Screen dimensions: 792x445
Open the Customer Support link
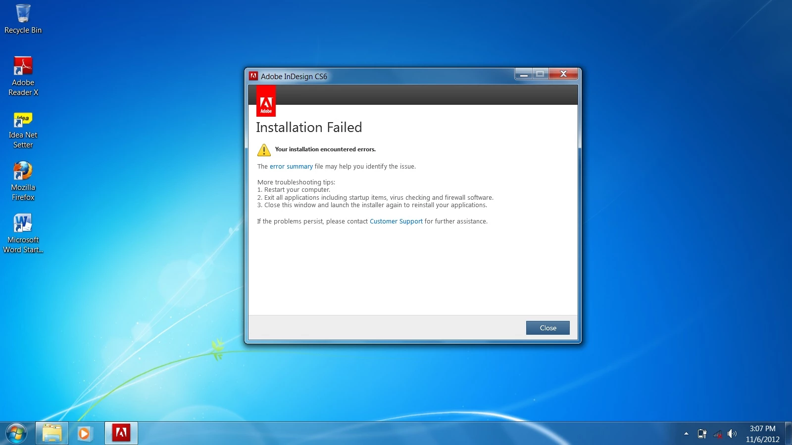(396, 222)
